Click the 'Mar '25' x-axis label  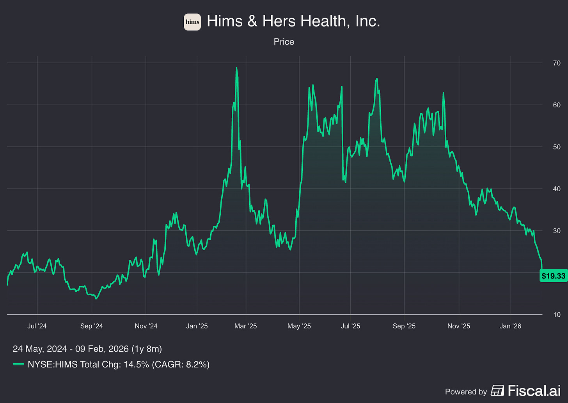coord(246,326)
